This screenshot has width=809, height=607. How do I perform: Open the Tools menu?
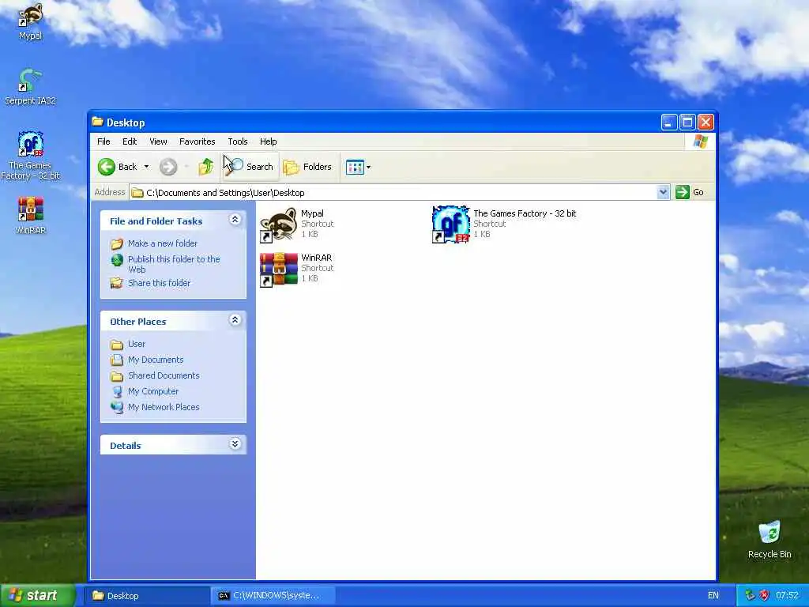[x=238, y=141]
